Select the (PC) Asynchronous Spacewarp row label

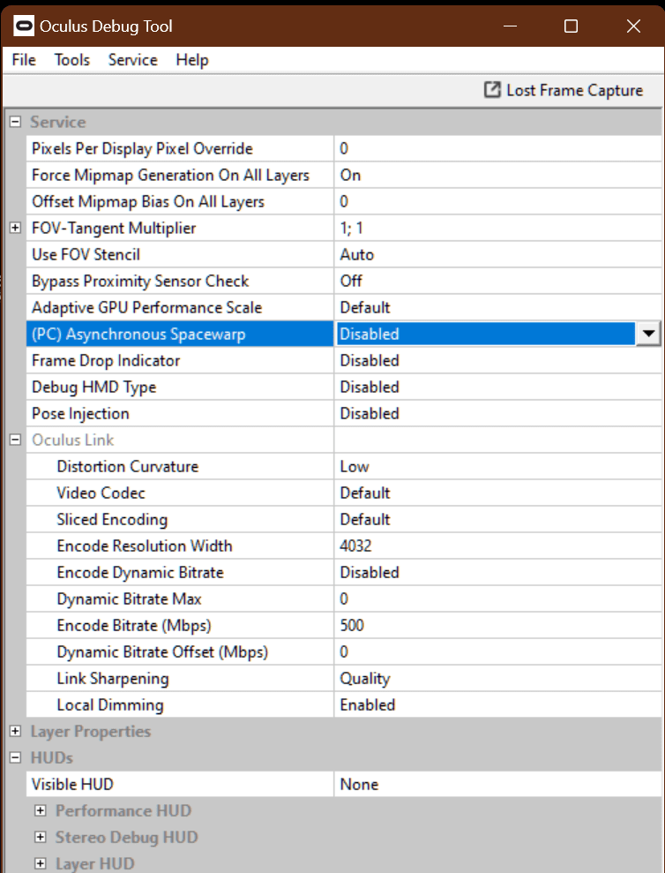click(180, 334)
